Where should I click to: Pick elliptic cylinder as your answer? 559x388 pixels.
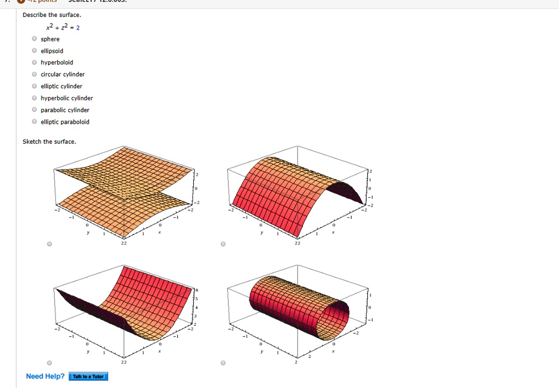(34, 86)
